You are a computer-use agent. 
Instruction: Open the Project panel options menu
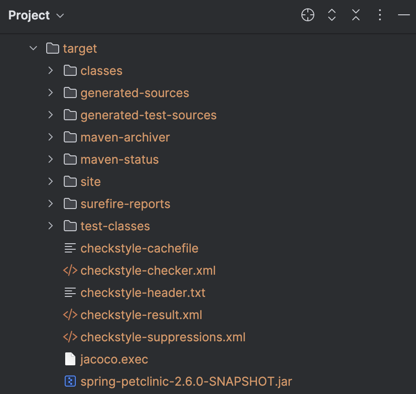point(379,15)
